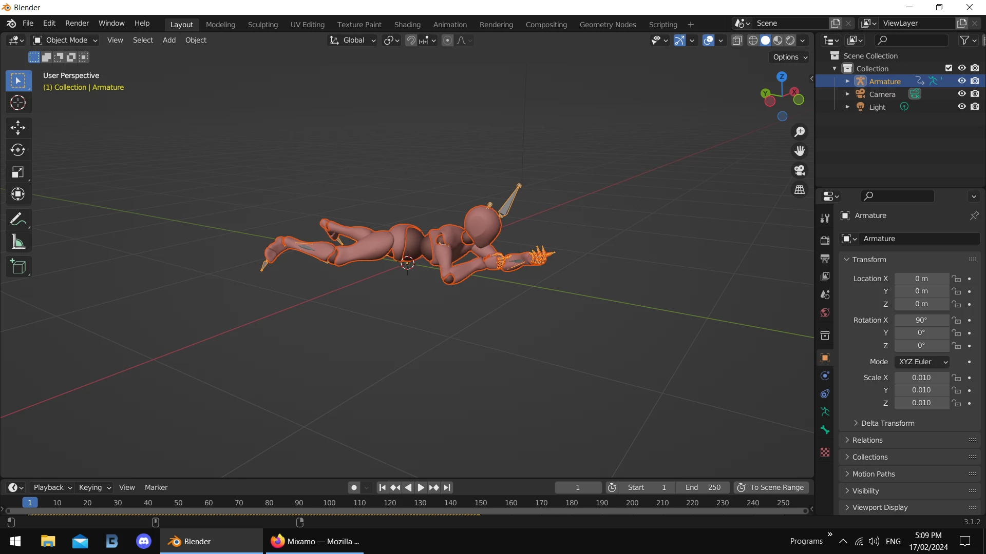The width and height of the screenshot is (986, 554).
Task: Select the Cursor tool in toolbar
Action: click(x=18, y=103)
